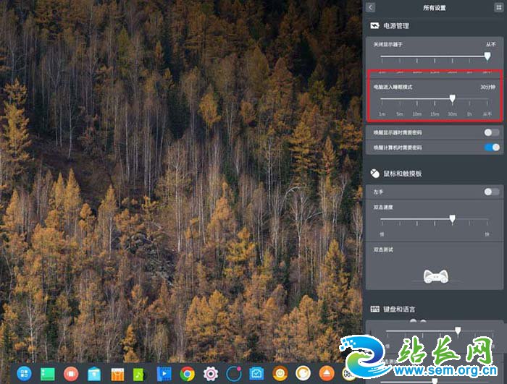Set sleep mode slider to 1h mark
Image resolution: width=507 pixels, height=384 pixels.
tap(469, 99)
